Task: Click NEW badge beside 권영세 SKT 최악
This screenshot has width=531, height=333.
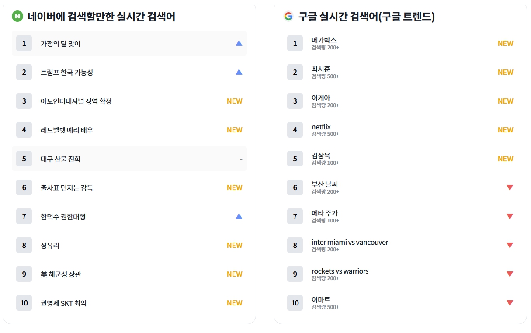Action: 235,303
